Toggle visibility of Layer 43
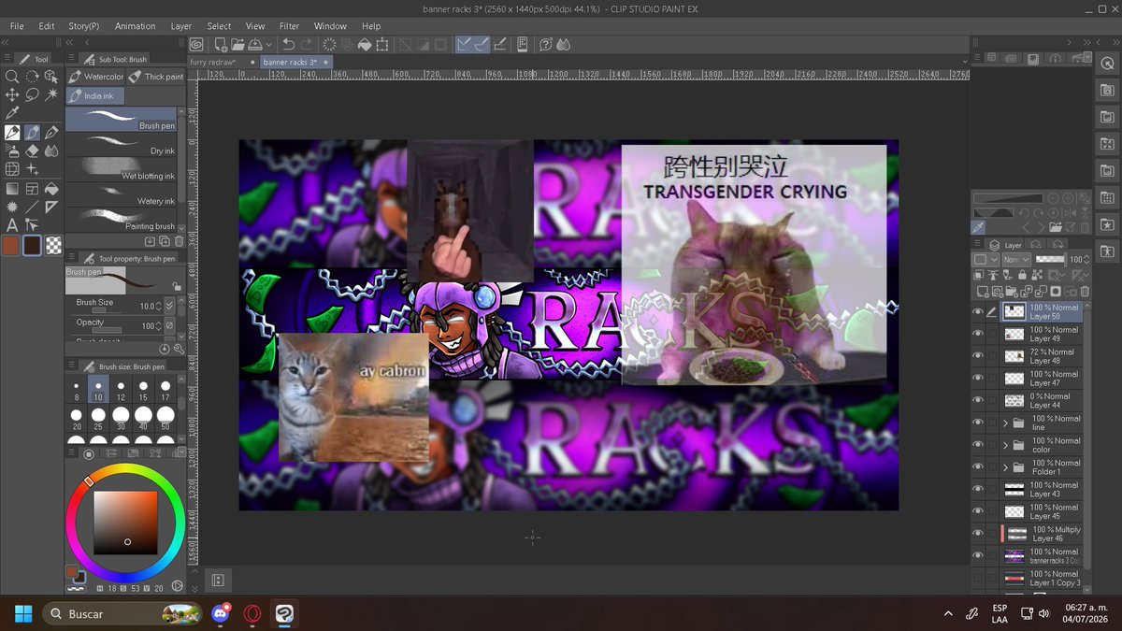Screen dimensions: 1122x631 click(x=978, y=489)
